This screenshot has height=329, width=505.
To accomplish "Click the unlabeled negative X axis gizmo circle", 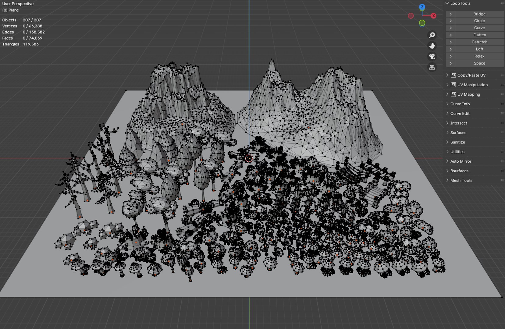I will coord(411,16).
